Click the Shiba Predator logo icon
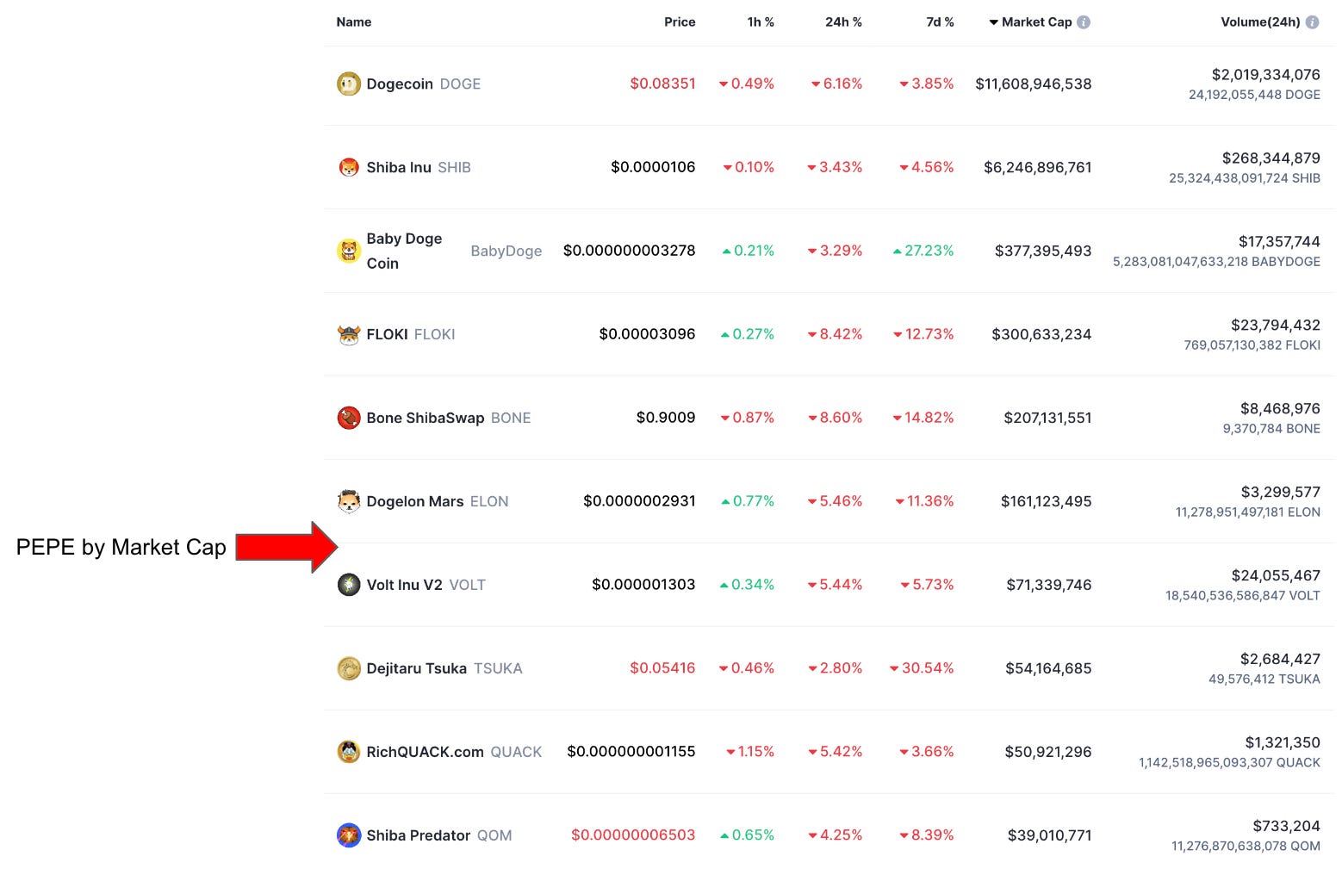 tap(348, 835)
